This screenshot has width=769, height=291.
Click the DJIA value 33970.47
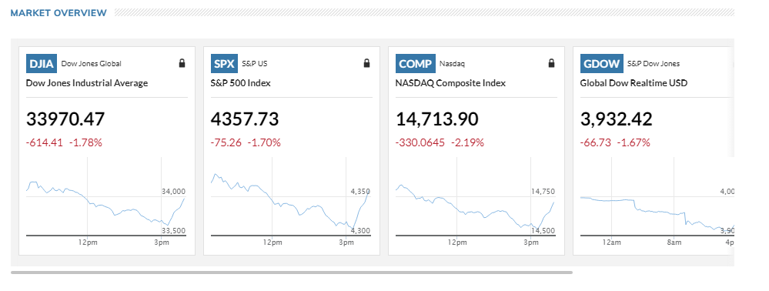pos(65,119)
